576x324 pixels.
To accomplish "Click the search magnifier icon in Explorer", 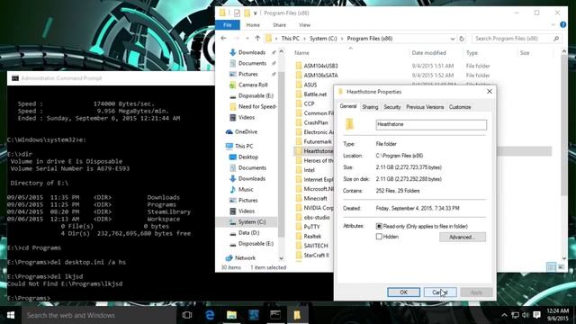I will pyautogui.click(x=556, y=39).
